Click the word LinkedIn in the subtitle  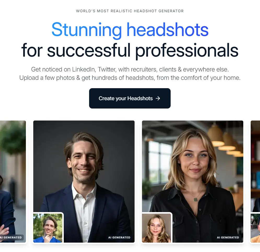84,69
